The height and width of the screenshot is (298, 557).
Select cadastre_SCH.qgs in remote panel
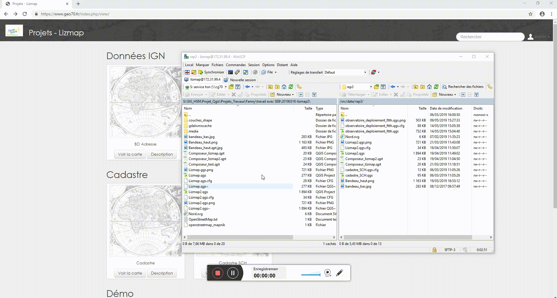pyautogui.click(x=359, y=175)
